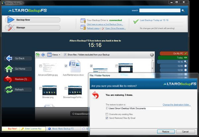Click the backup drive connected icon
Image resolution: width=199 pixels, height=137 pixels.
(x=83, y=21)
